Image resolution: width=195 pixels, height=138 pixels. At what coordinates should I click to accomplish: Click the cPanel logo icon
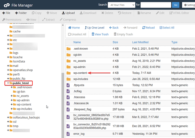click(7, 5)
